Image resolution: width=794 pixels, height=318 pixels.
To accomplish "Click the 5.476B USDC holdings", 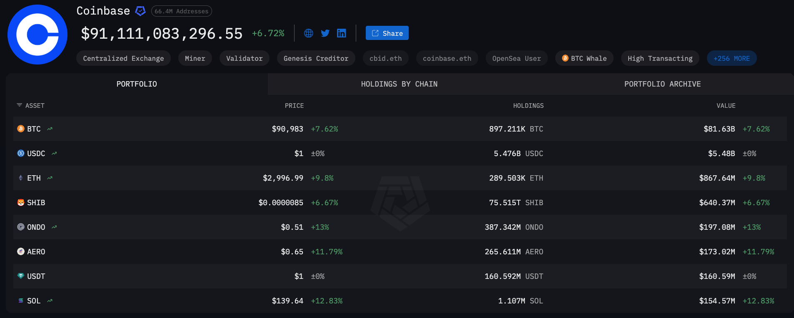I will [519, 154].
